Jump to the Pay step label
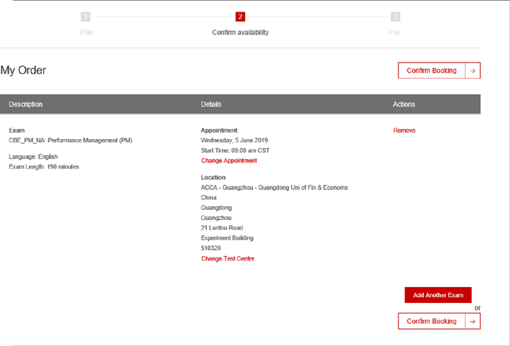This screenshot has width=510, height=346. coord(394,33)
